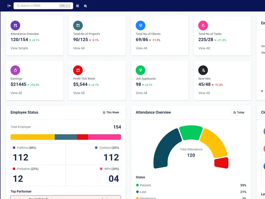Click the blue Total No of Clients icon
Image resolution: width=265 pixels, height=199 pixels.
[x=140, y=25]
